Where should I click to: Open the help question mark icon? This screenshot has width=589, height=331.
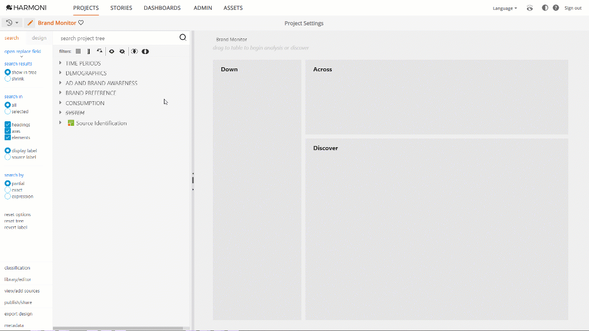coord(556,8)
